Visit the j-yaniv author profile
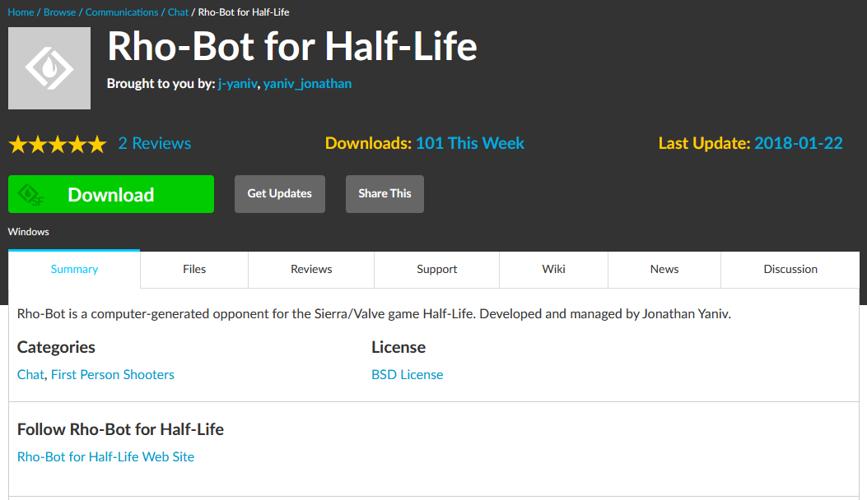Viewport: 867px width, 500px height. tap(238, 83)
